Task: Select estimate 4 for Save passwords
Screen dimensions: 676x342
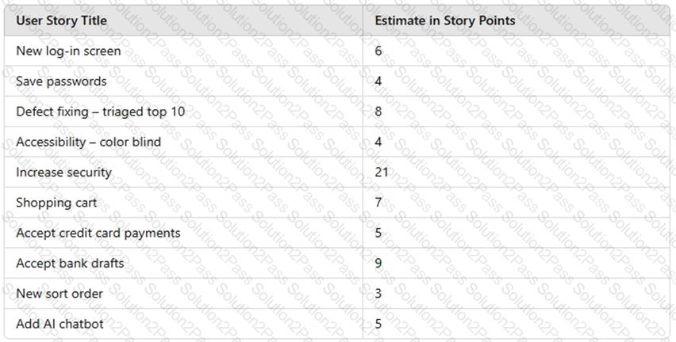Action: coord(378,82)
